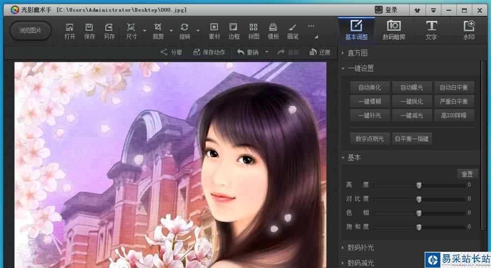This screenshot has width=491, height=268.
Task: Apply 自动曝光 auto exposure
Action: point(412,88)
